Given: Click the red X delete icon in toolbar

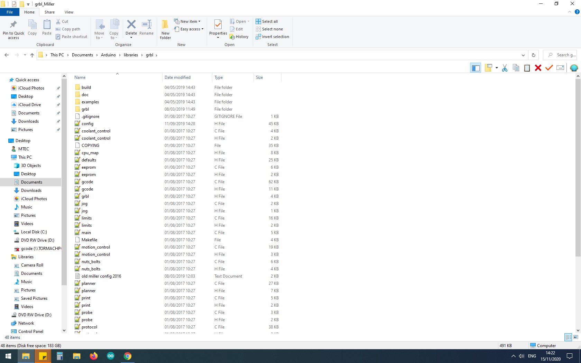Looking at the screenshot, I should pyautogui.click(x=538, y=68).
